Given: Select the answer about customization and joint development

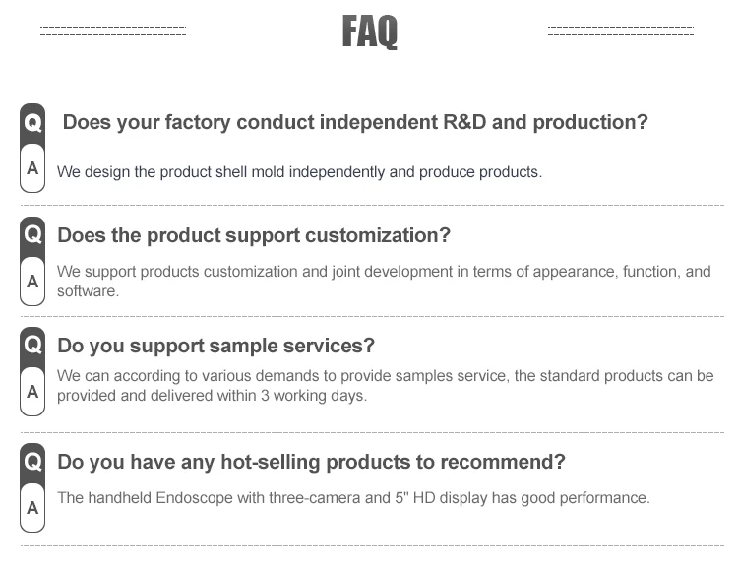Looking at the screenshot, I should pyautogui.click(x=384, y=281).
